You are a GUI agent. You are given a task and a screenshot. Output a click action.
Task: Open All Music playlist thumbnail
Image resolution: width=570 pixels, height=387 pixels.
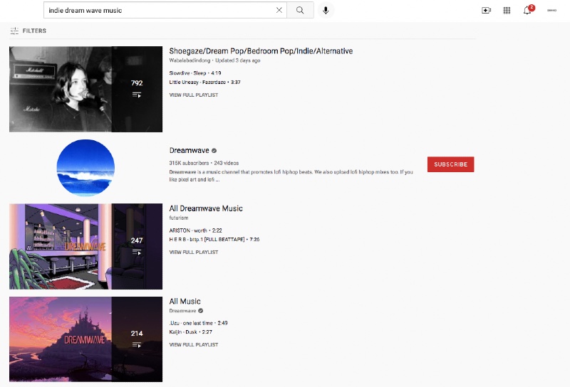pyautogui.click(x=85, y=339)
